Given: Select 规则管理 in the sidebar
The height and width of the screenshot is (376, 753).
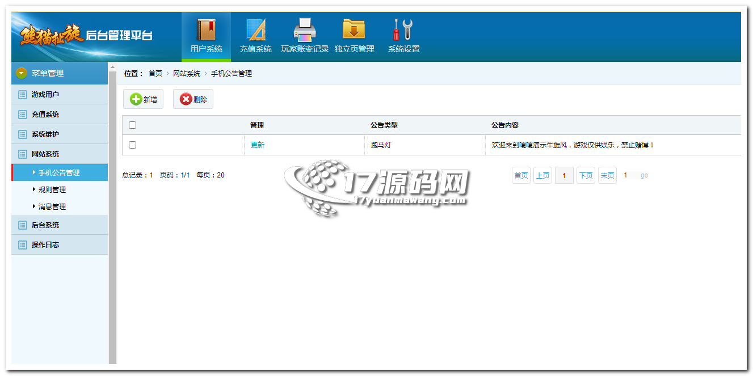Looking at the screenshot, I should (52, 190).
